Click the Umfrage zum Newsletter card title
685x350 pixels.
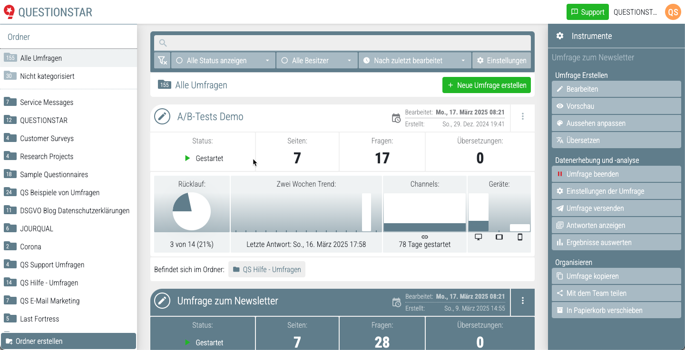228,301
